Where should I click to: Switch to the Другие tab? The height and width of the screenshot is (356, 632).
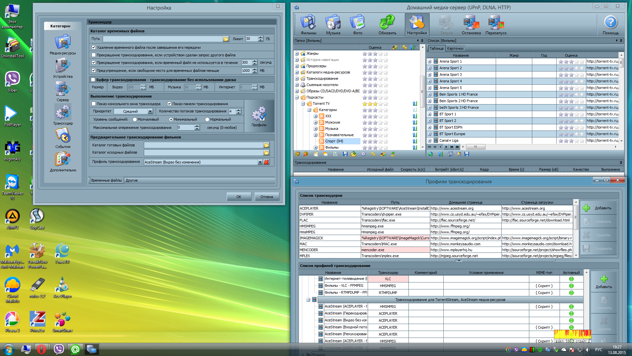coord(131,181)
